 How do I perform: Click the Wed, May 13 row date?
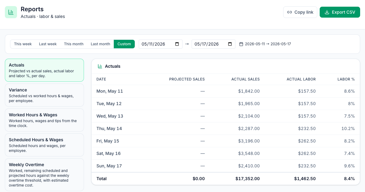(x=110, y=116)
